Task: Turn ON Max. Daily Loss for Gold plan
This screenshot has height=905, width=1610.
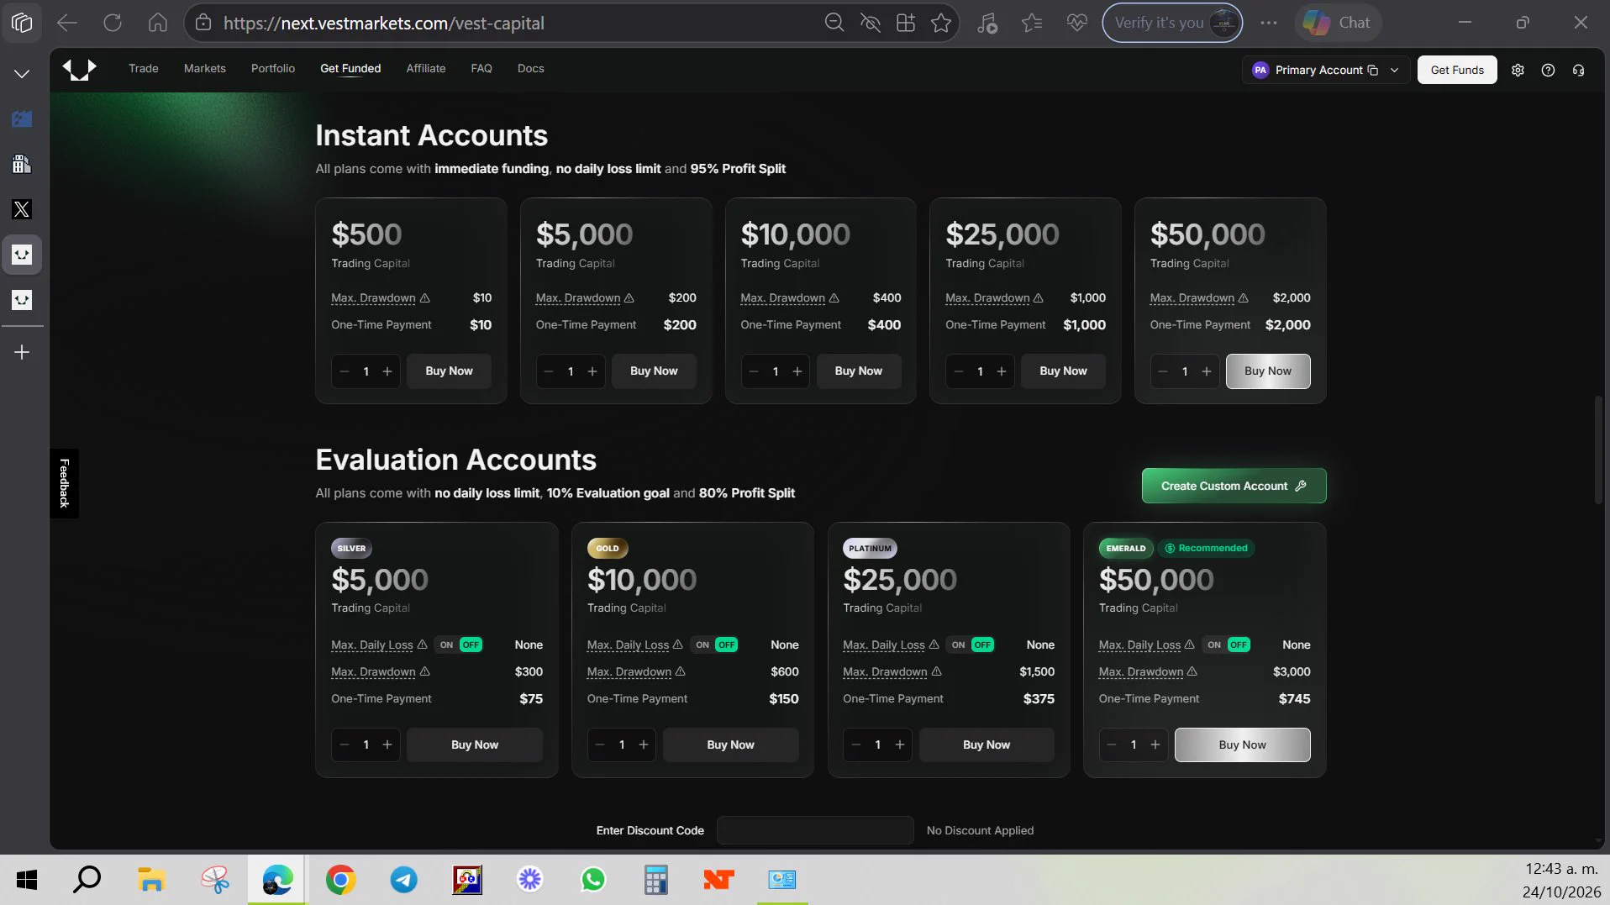Action: pos(702,645)
